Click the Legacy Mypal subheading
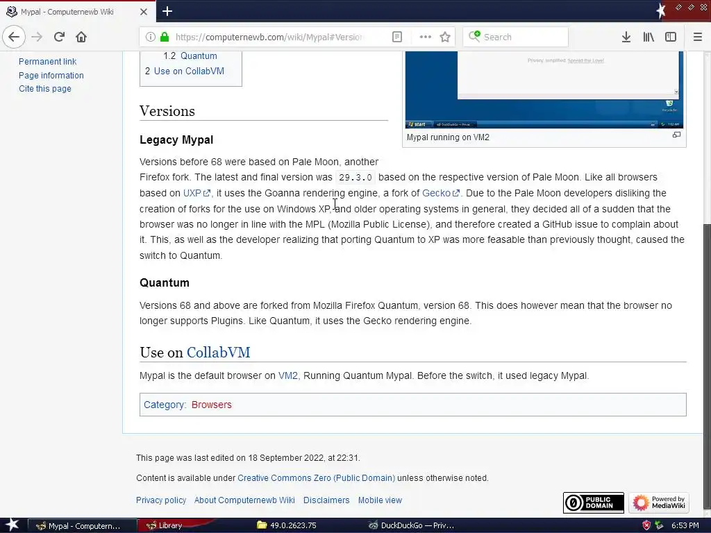The height and width of the screenshot is (533, 711). [176, 139]
